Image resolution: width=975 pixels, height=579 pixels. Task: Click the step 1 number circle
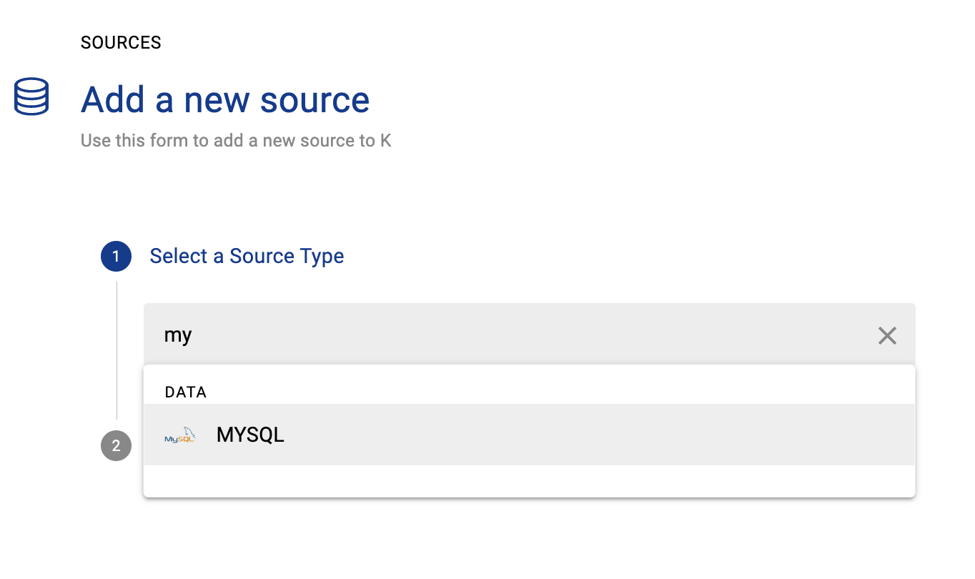point(116,257)
